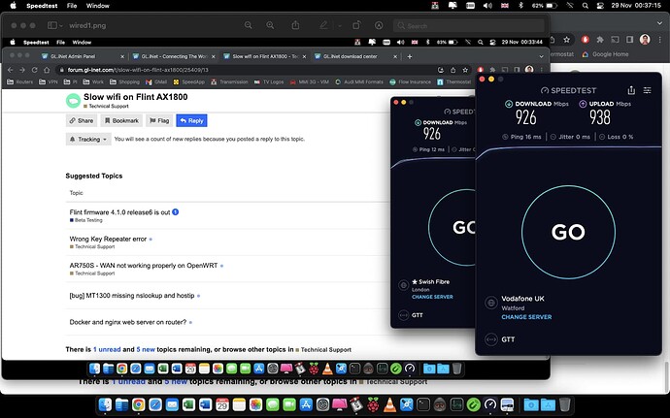Activate the Markup pen tool in Preview
The height and width of the screenshot is (418, 670).
pos(323,25)
